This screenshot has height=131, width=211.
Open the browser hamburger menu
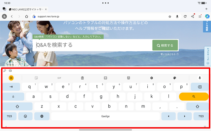click(200, 16)
